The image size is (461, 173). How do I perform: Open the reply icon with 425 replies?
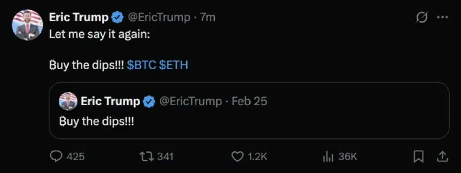55,156
